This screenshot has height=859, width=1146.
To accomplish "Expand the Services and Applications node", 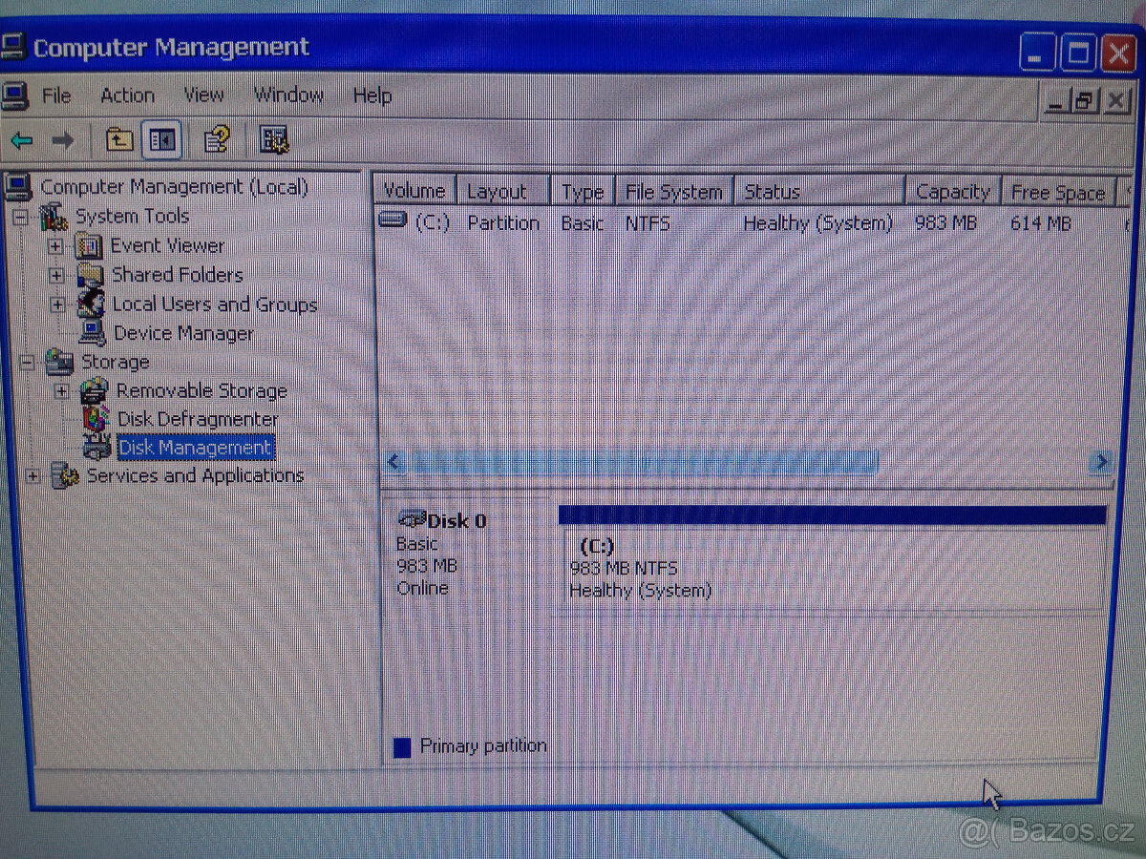I will click(33, 475).
